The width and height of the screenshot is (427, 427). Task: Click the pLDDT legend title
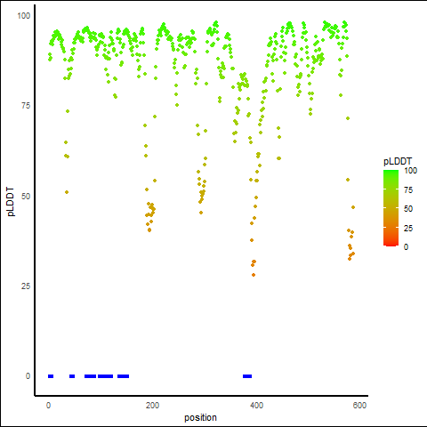click(398, 161)
